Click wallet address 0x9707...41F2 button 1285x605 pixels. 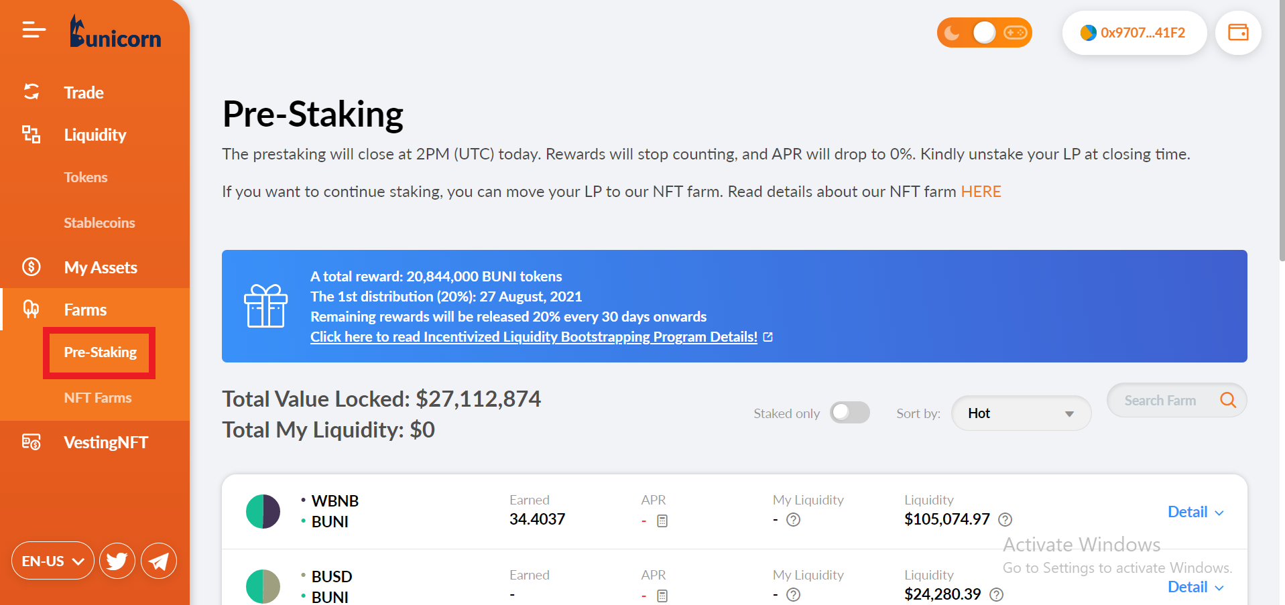(1134, 32)
